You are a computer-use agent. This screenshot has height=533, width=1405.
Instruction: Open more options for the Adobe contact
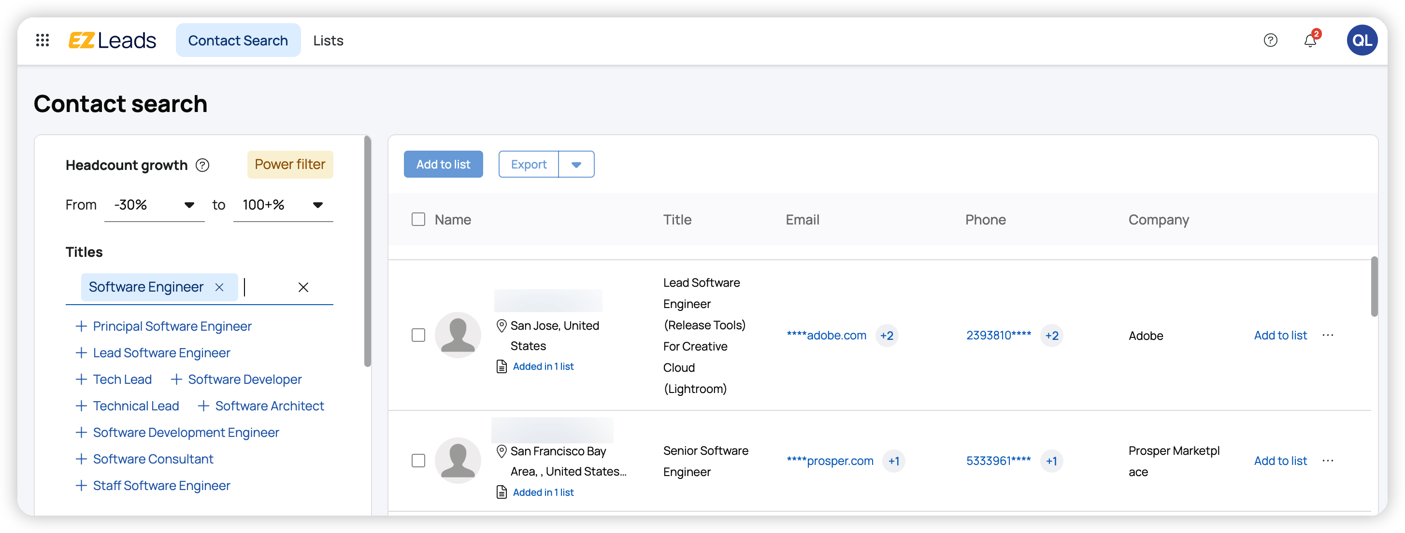coord(1328,335)
